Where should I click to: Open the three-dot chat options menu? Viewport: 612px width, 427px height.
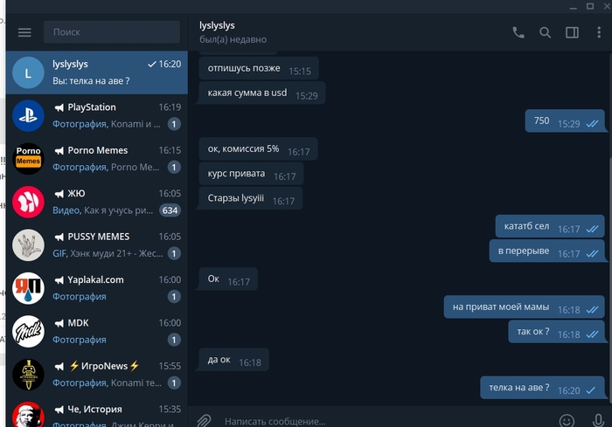coord(599,32)
